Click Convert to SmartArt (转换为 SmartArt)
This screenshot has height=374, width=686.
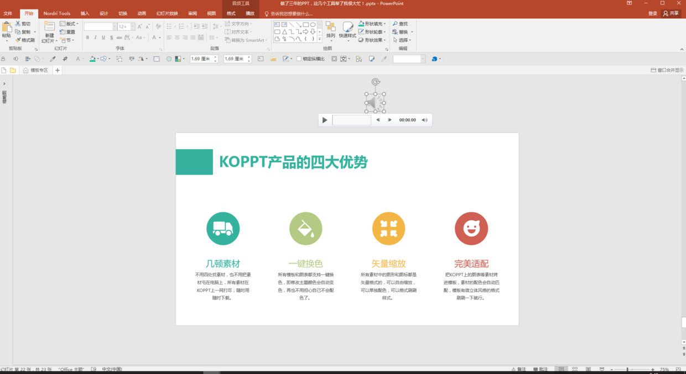tap(246, 40)
